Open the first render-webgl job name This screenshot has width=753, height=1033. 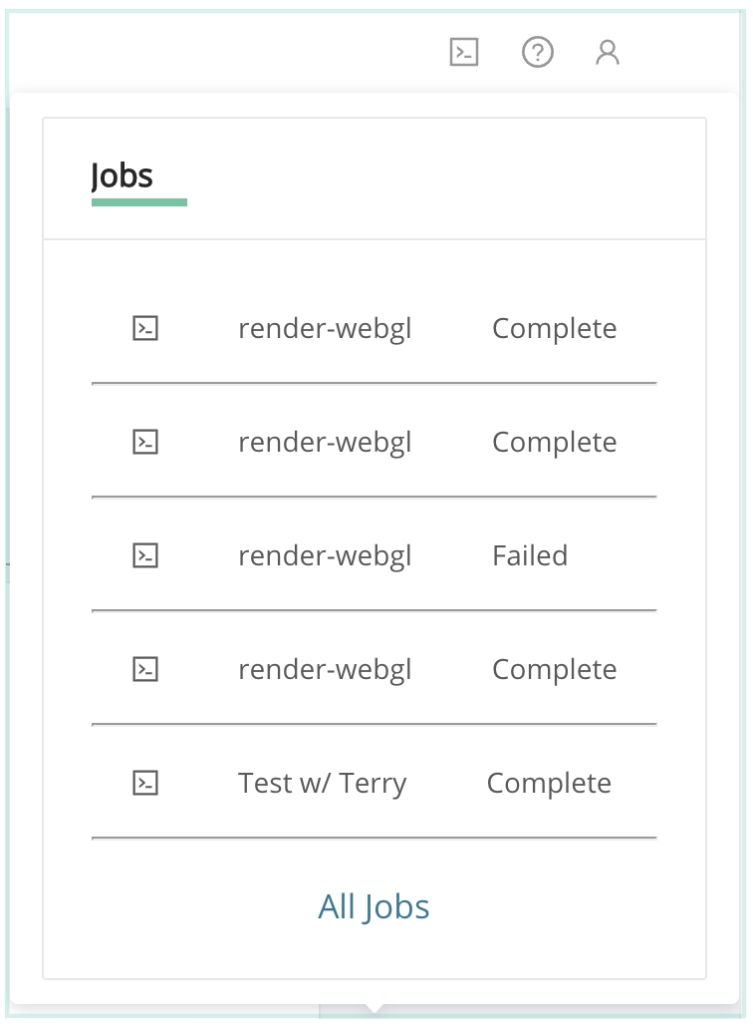coord(325,328)
